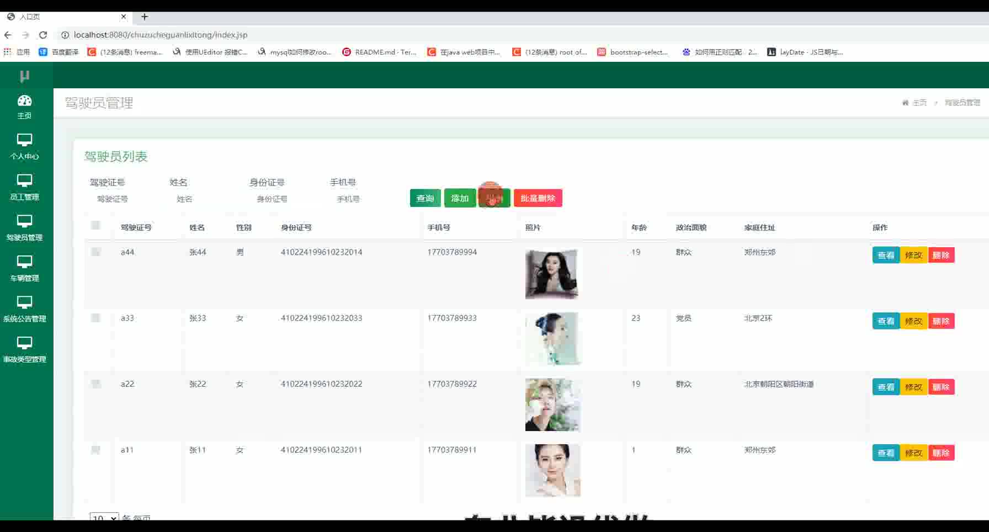
Task: Click the logo icon atop the sidebar
Action: click(24, 76)
